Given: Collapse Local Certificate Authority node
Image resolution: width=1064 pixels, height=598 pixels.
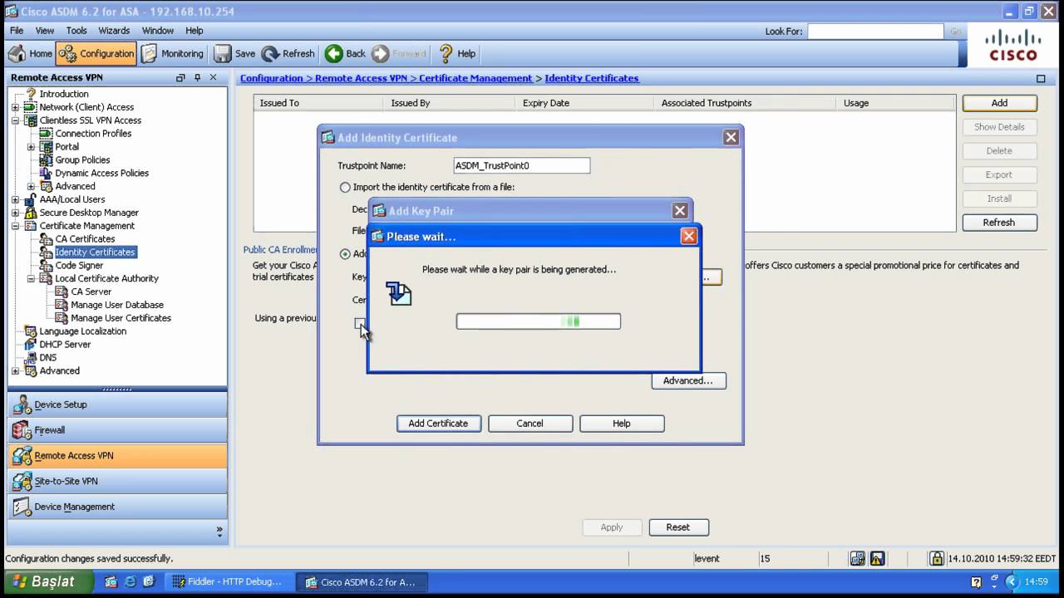Looking at the screenshot, I should (x=31, y=278).
